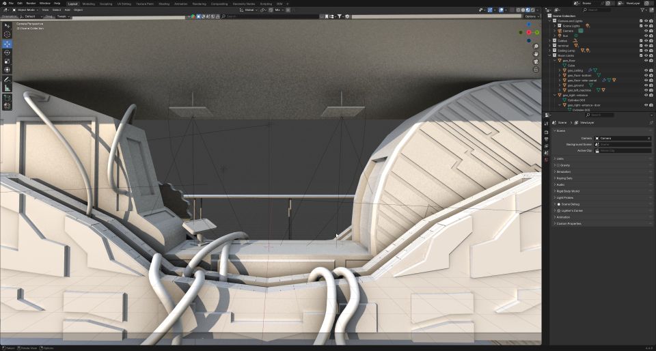Click the lock camera to view icon
656x351 pixels.
(x=536, y=70)
